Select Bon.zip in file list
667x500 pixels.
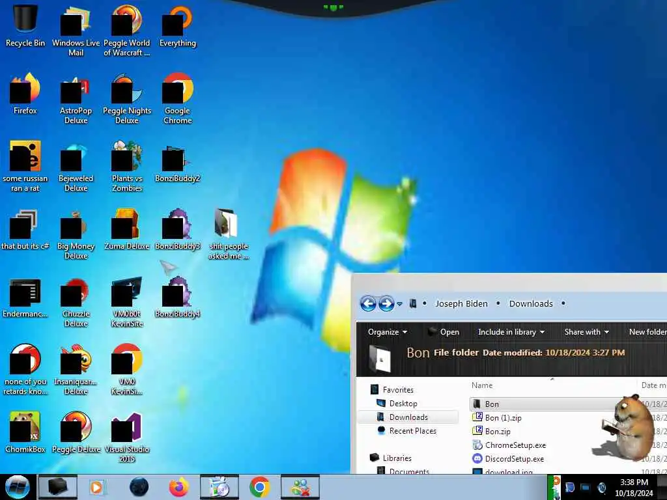[491, 431]
